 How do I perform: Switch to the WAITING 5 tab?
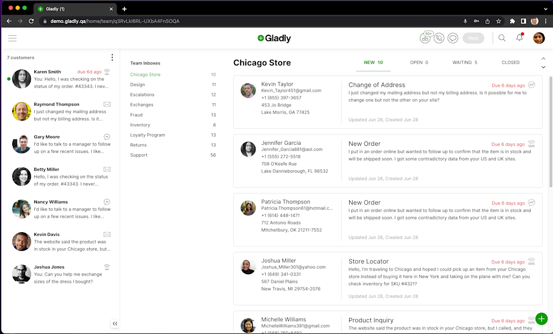pyautogui.click(x=465, y=62)
